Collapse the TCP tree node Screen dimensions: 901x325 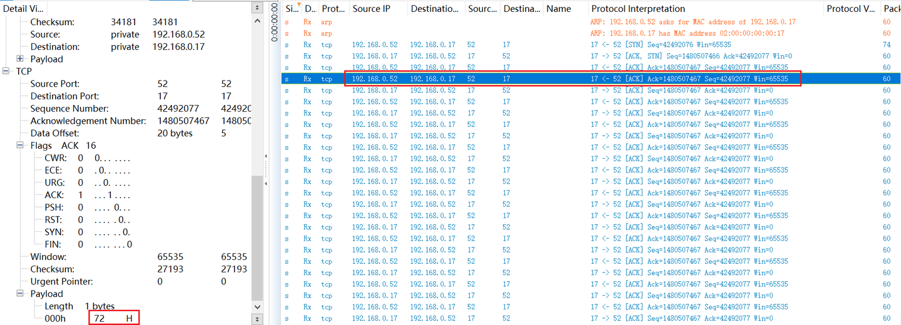pyautogui.click(x=6, y=71)
